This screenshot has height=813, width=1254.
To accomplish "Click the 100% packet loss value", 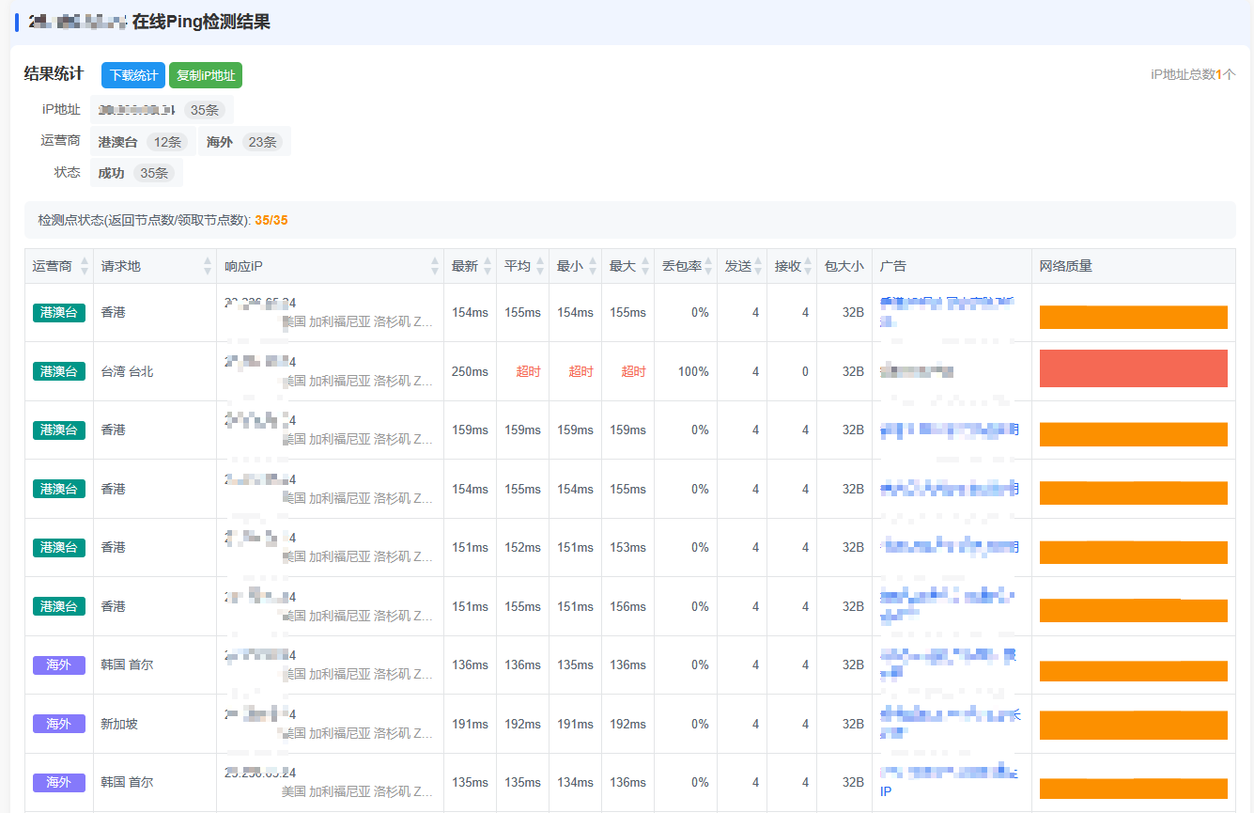I will click(x=693, y=371).
